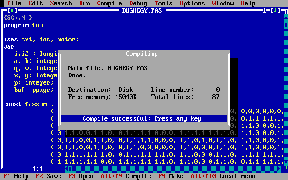Viewport: 288px width, 180px height.
Task: Click the vertical scrollbar up arrow
Action: [286, 18]
